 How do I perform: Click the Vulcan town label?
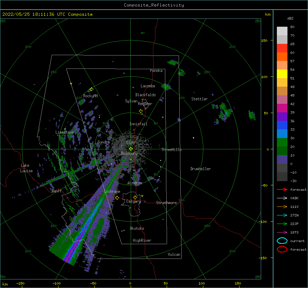pyautogui.click(x=174, y=254)
